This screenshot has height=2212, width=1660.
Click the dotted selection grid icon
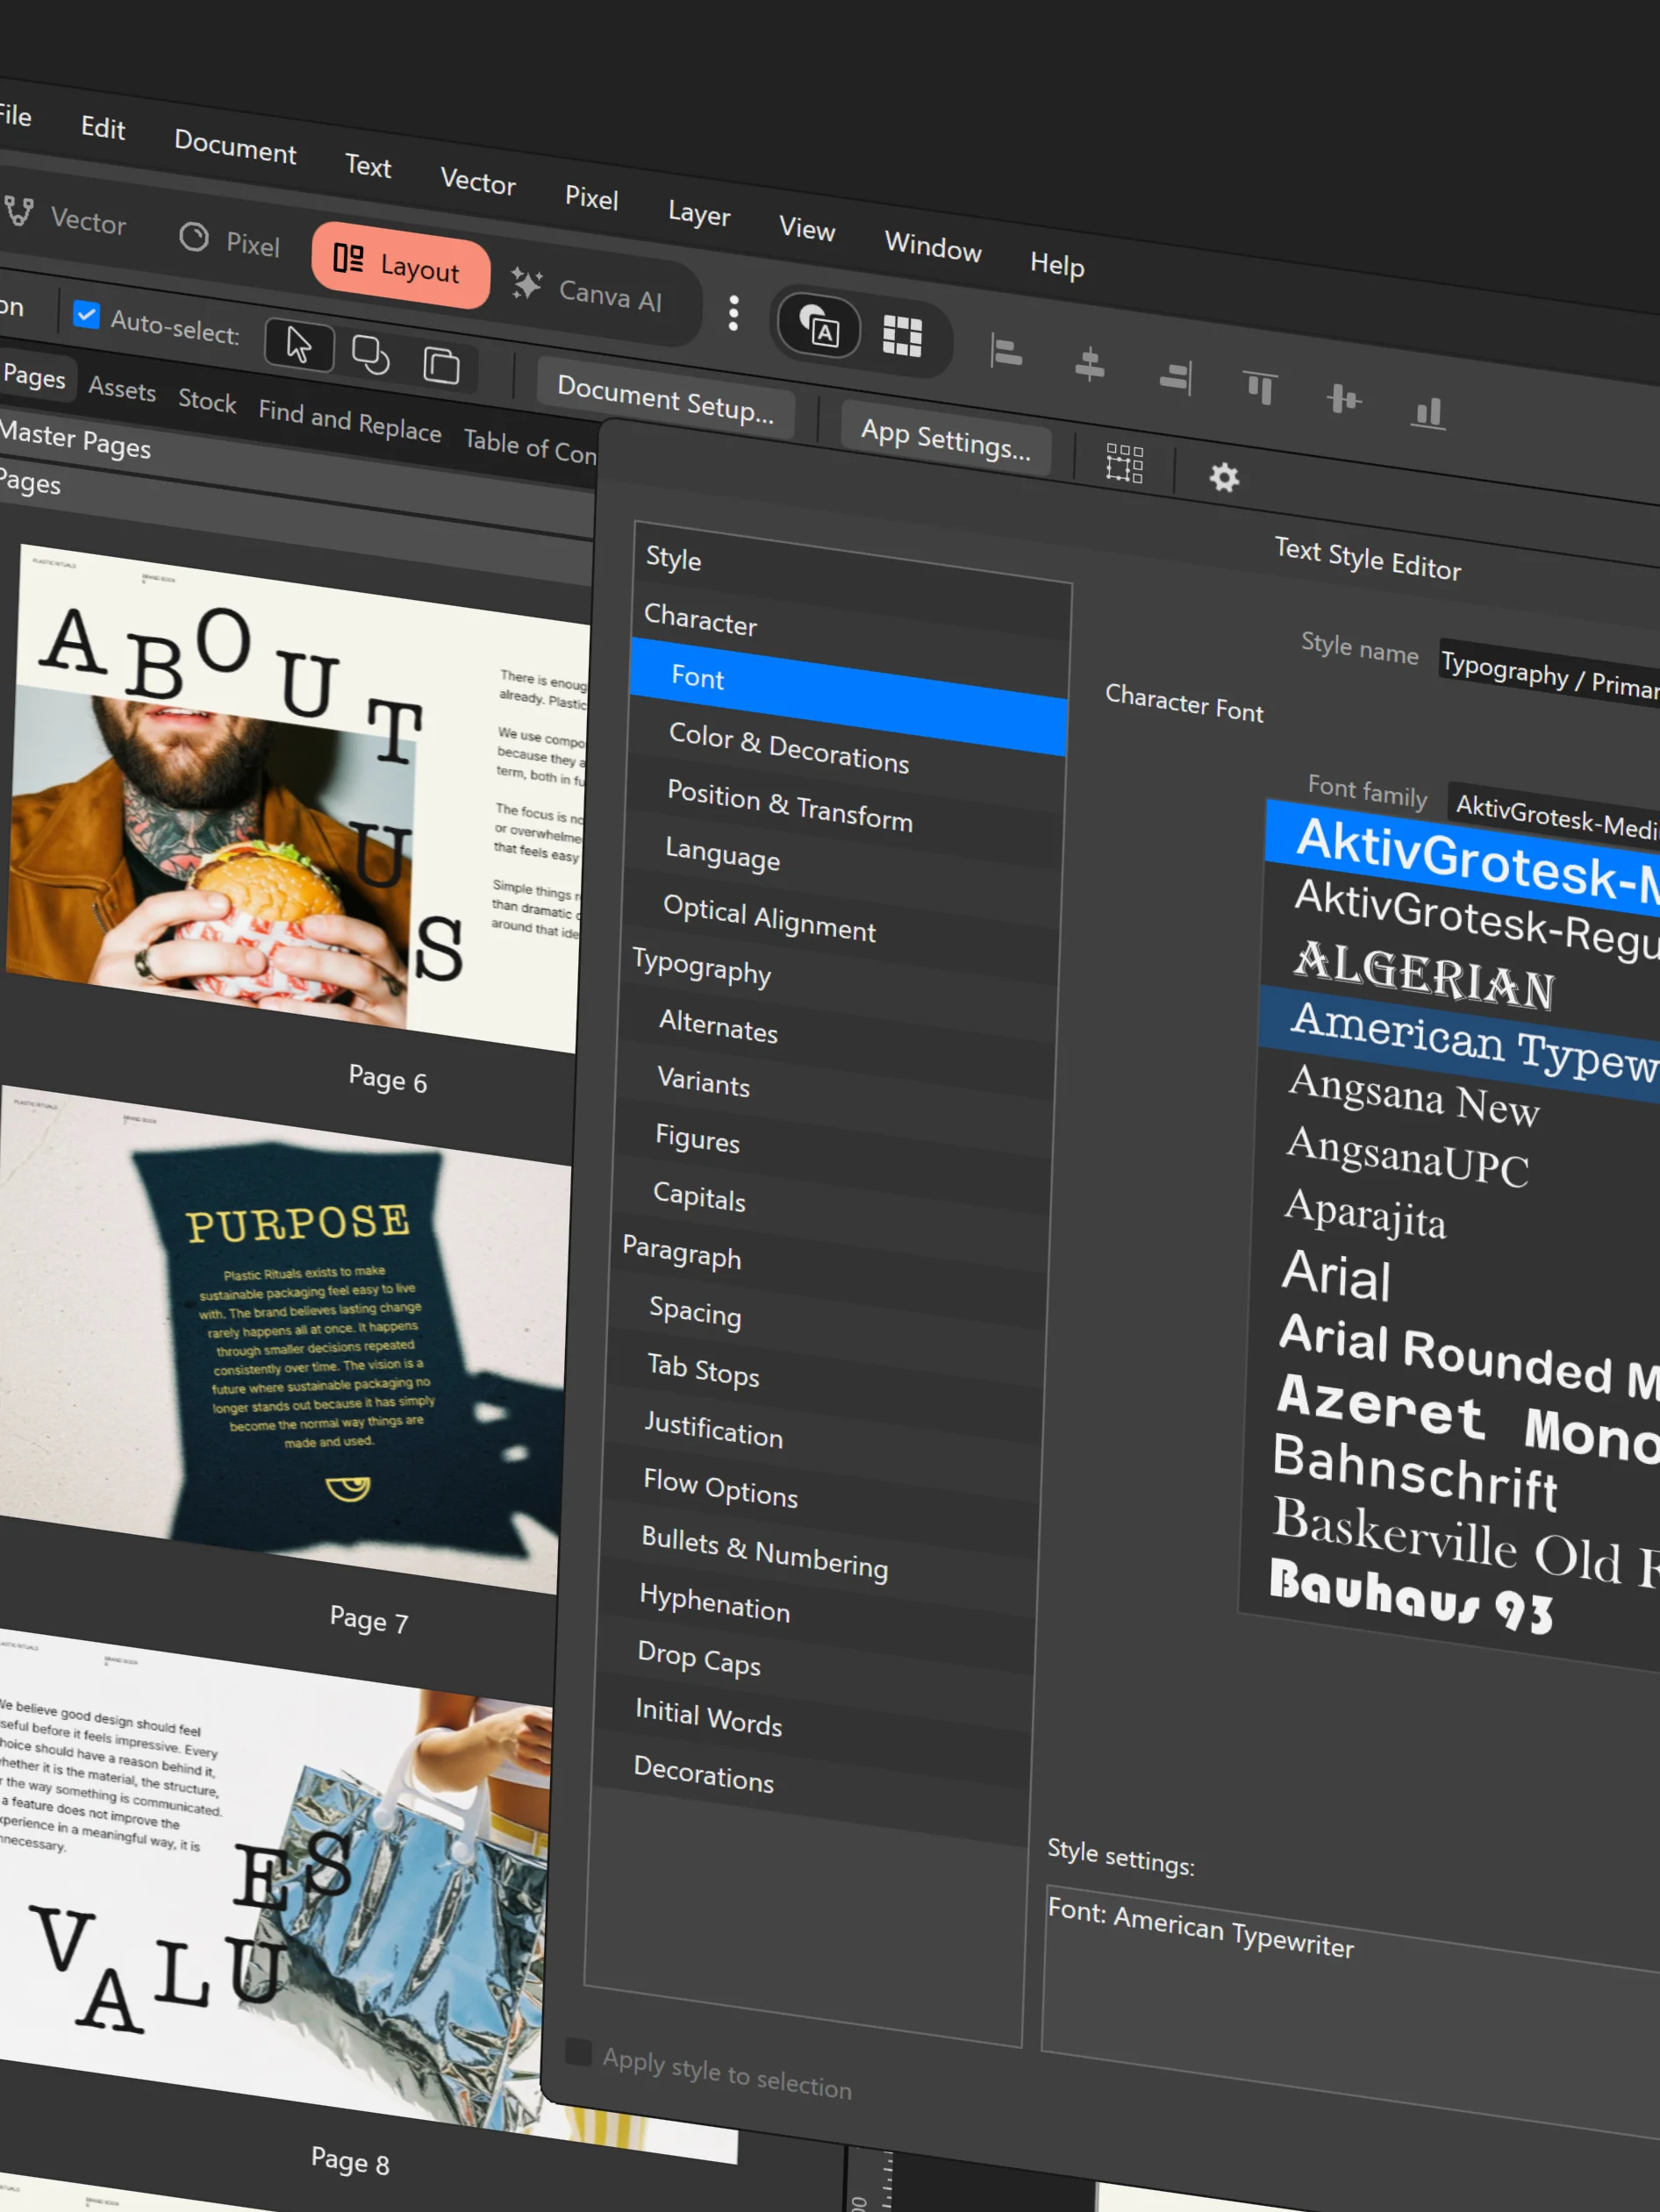[1125, 463]
